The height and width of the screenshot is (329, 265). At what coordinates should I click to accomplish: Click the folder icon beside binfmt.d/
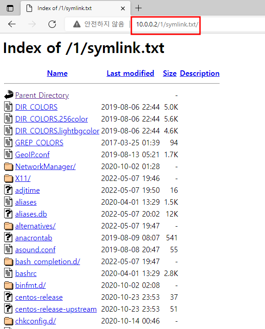(9, 285)
